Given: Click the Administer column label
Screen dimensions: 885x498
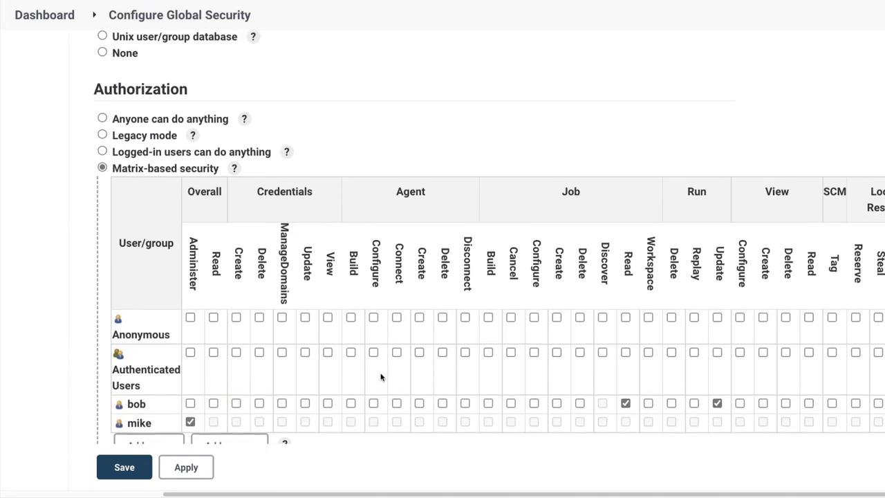Looking at the screenshot, I should (x=192, y=264).
